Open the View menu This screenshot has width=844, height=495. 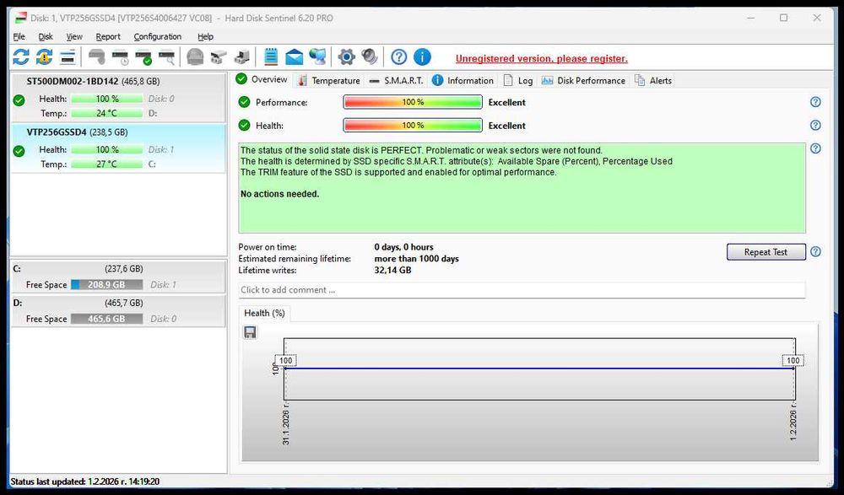[x=74, y=36]
